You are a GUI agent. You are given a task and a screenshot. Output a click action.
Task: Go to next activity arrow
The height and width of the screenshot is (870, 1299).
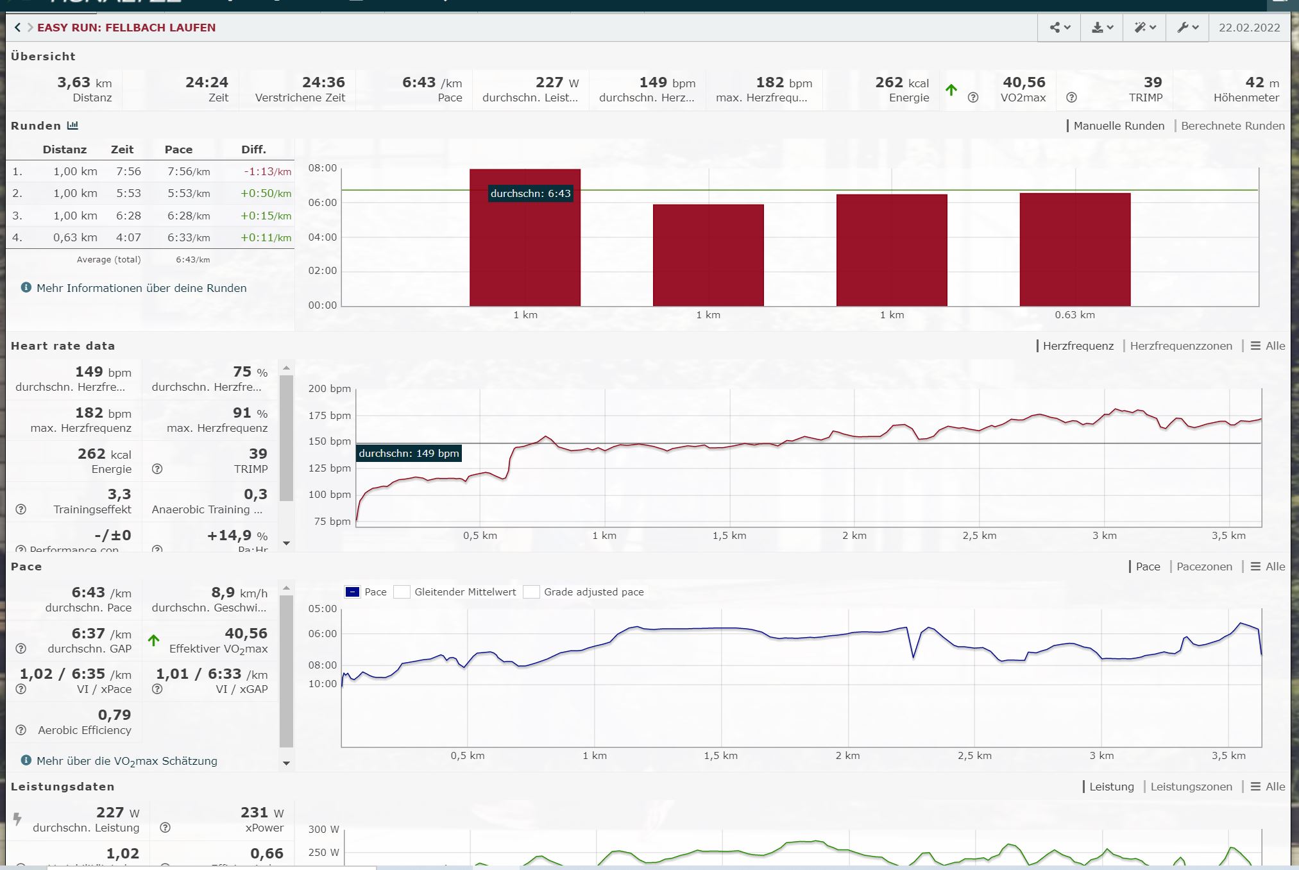30,28
